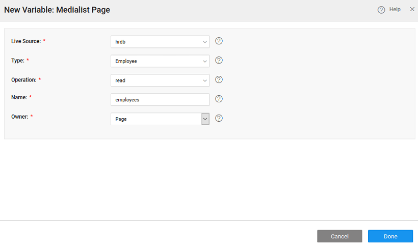Select the Operation label text
The width and height of the screenshot is (418, 251).
[23, 80]
